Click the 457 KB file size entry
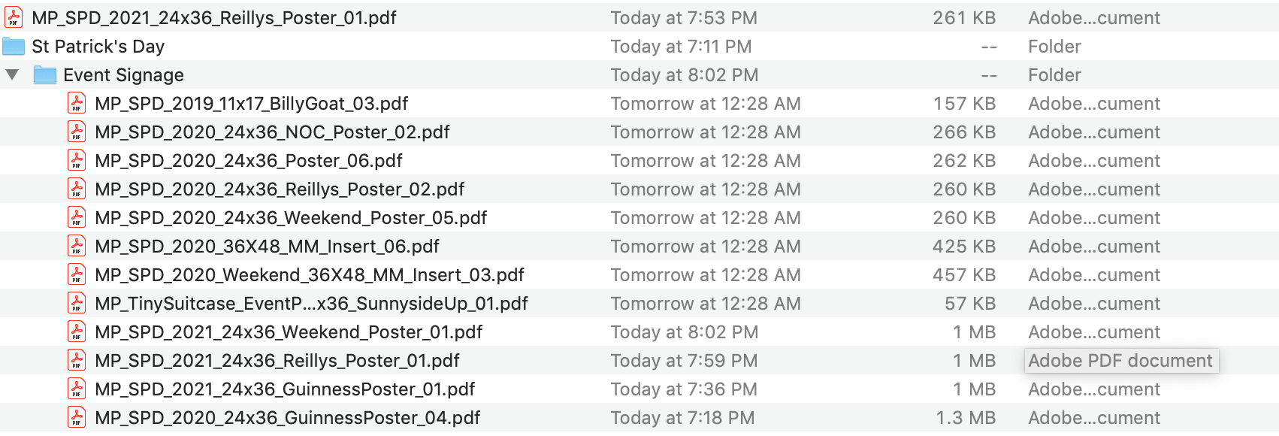Viewport: 1279px width, 436px height. click(x=964, y=275)
